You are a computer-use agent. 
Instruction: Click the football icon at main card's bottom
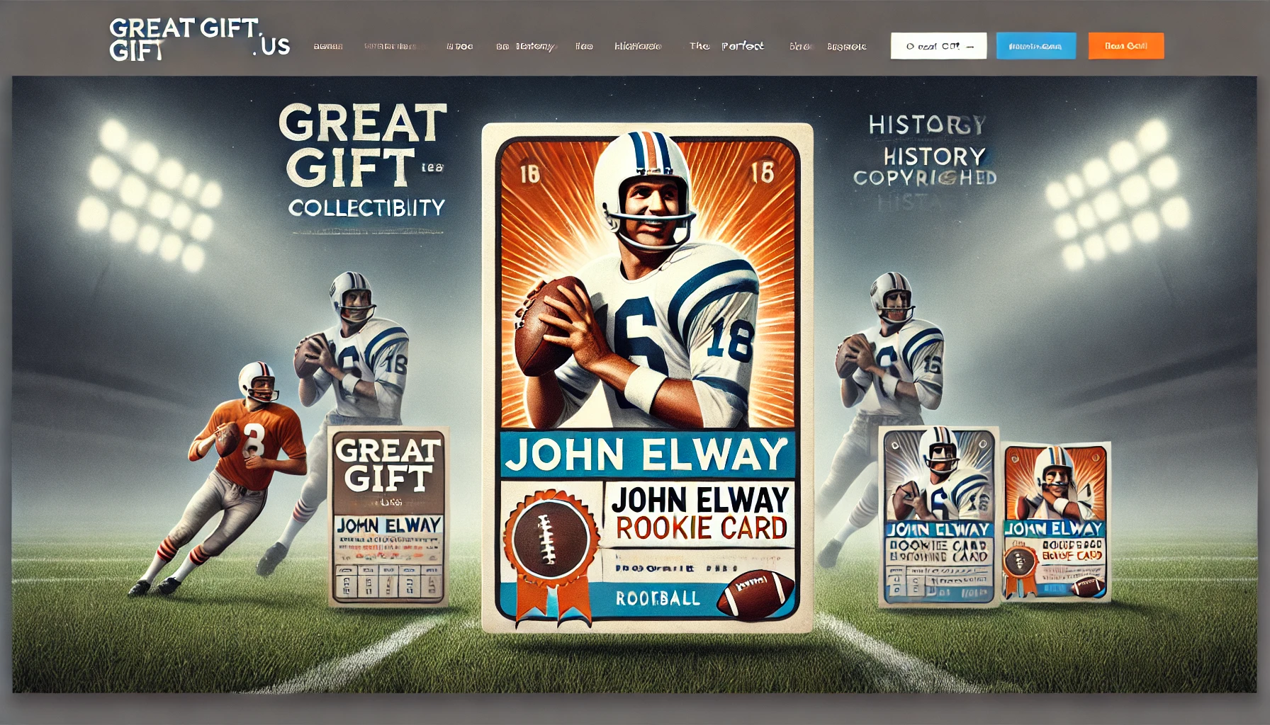(x=755, y=594)
